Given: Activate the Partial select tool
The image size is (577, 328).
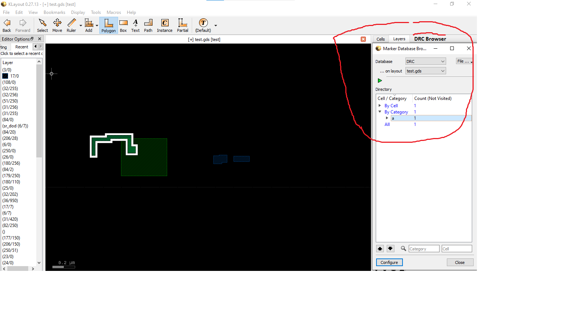Looking at the screenshot, I should pyautogui.click(x=183, y=26).
